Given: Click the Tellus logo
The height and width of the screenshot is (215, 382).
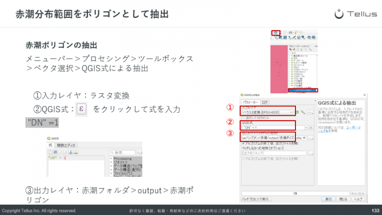Looking at the screenshot, I should (356, 14).
